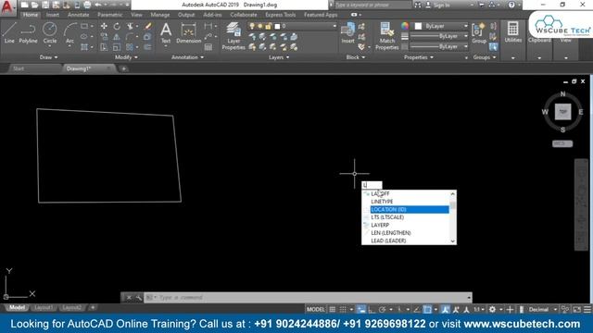The image size is (593, 333).
Task: Click the status bar customization menu icon
Action: 587,309
